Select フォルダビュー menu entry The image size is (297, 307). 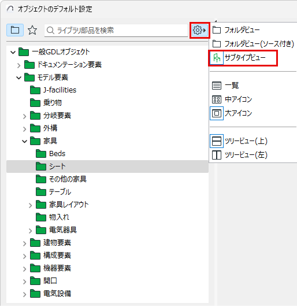pos(253,30)
